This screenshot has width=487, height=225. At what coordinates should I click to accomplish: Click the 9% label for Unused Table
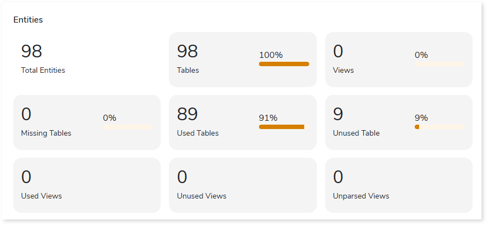point(421,118)
